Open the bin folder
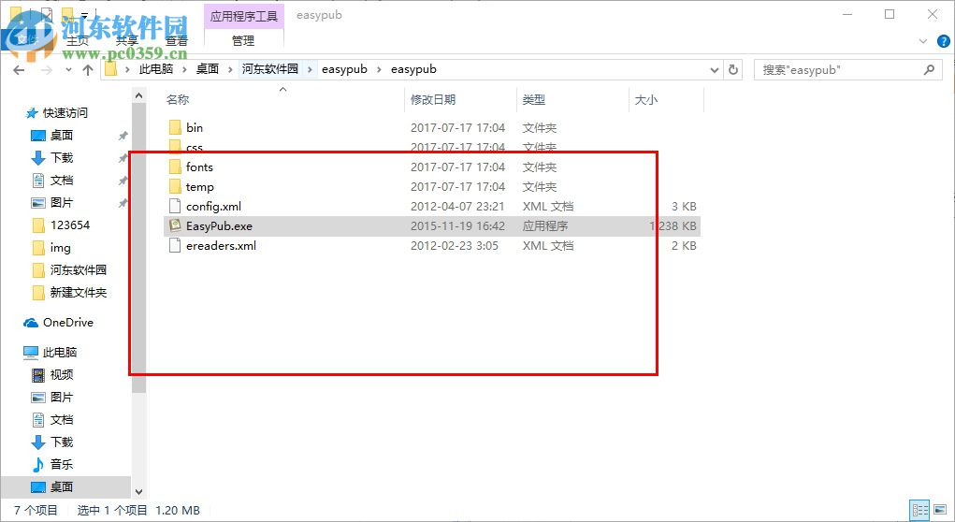Viewport: 955px width, 522px height. coord(195,127)
